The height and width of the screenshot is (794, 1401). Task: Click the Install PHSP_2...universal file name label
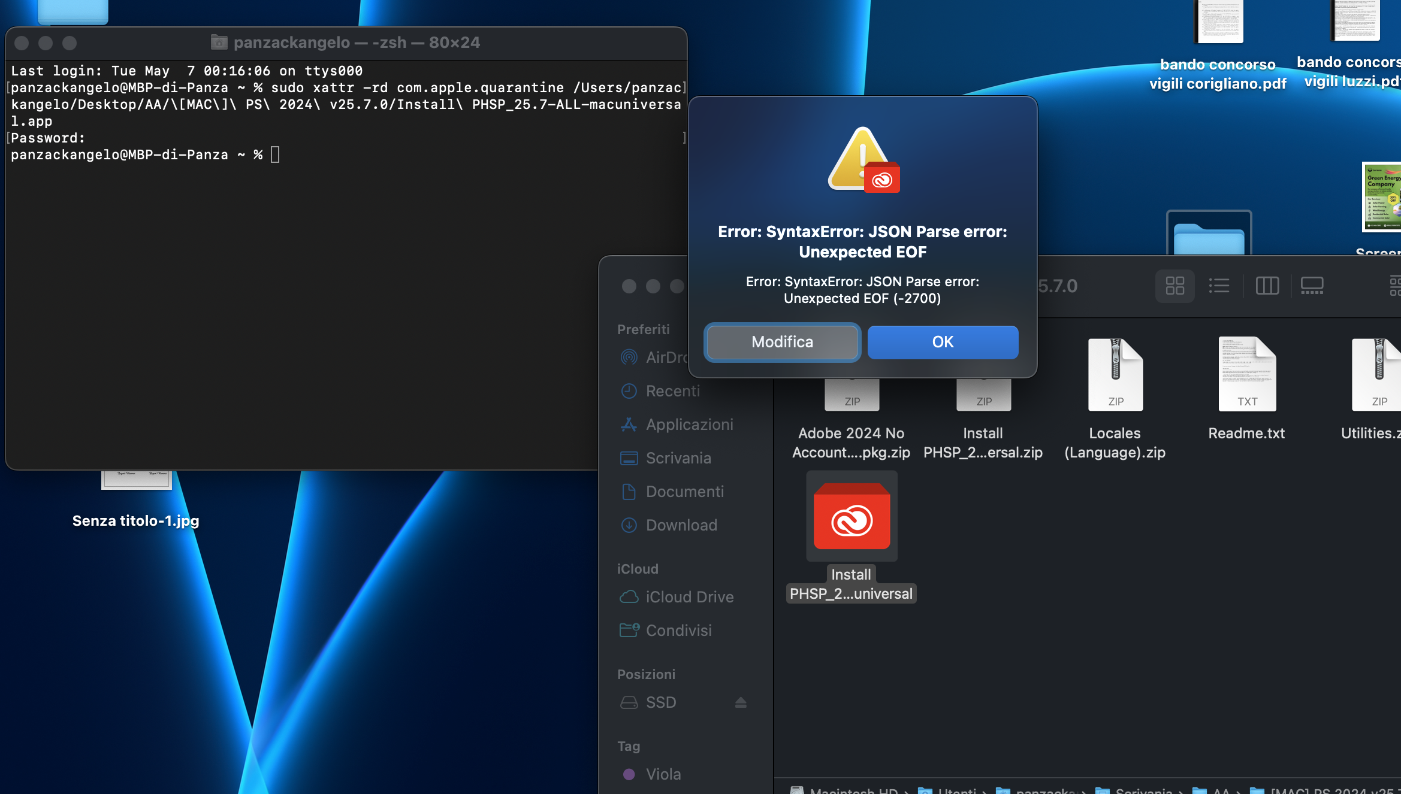(x=852, y=584)
